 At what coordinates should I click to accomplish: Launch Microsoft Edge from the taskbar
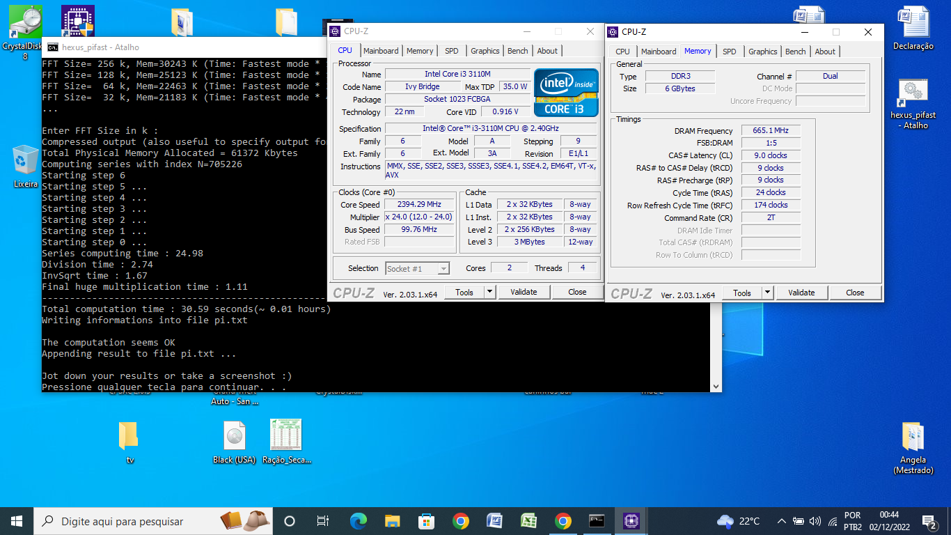click(x=358, y=521)
